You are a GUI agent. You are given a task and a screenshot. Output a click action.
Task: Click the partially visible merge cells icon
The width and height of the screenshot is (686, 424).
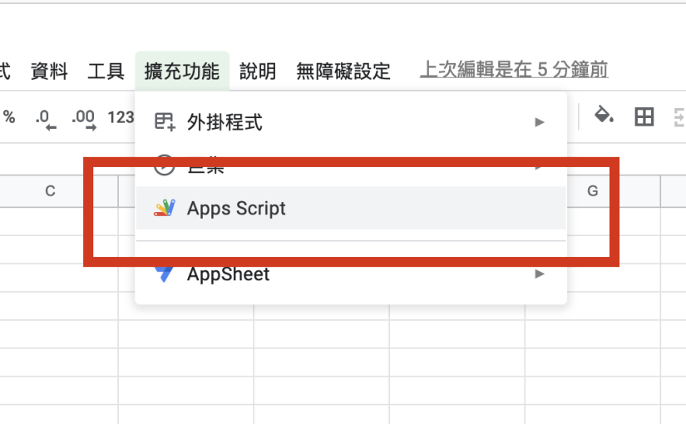coord(679,117)
